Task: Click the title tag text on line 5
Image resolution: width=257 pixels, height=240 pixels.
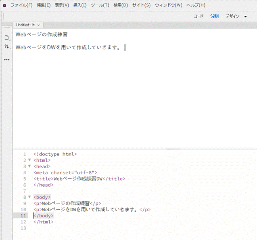Action: tap(79, 179)
